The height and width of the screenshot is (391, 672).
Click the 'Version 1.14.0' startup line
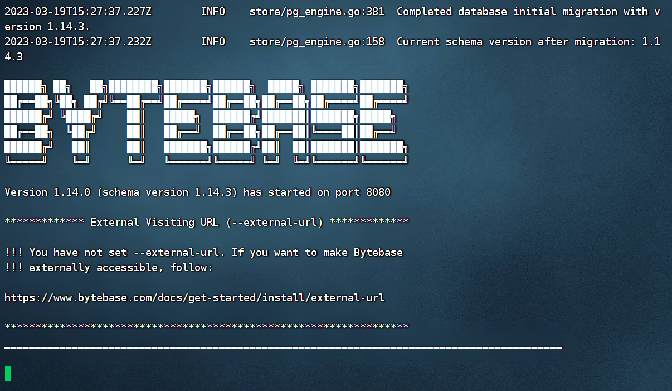pos(198,192)
